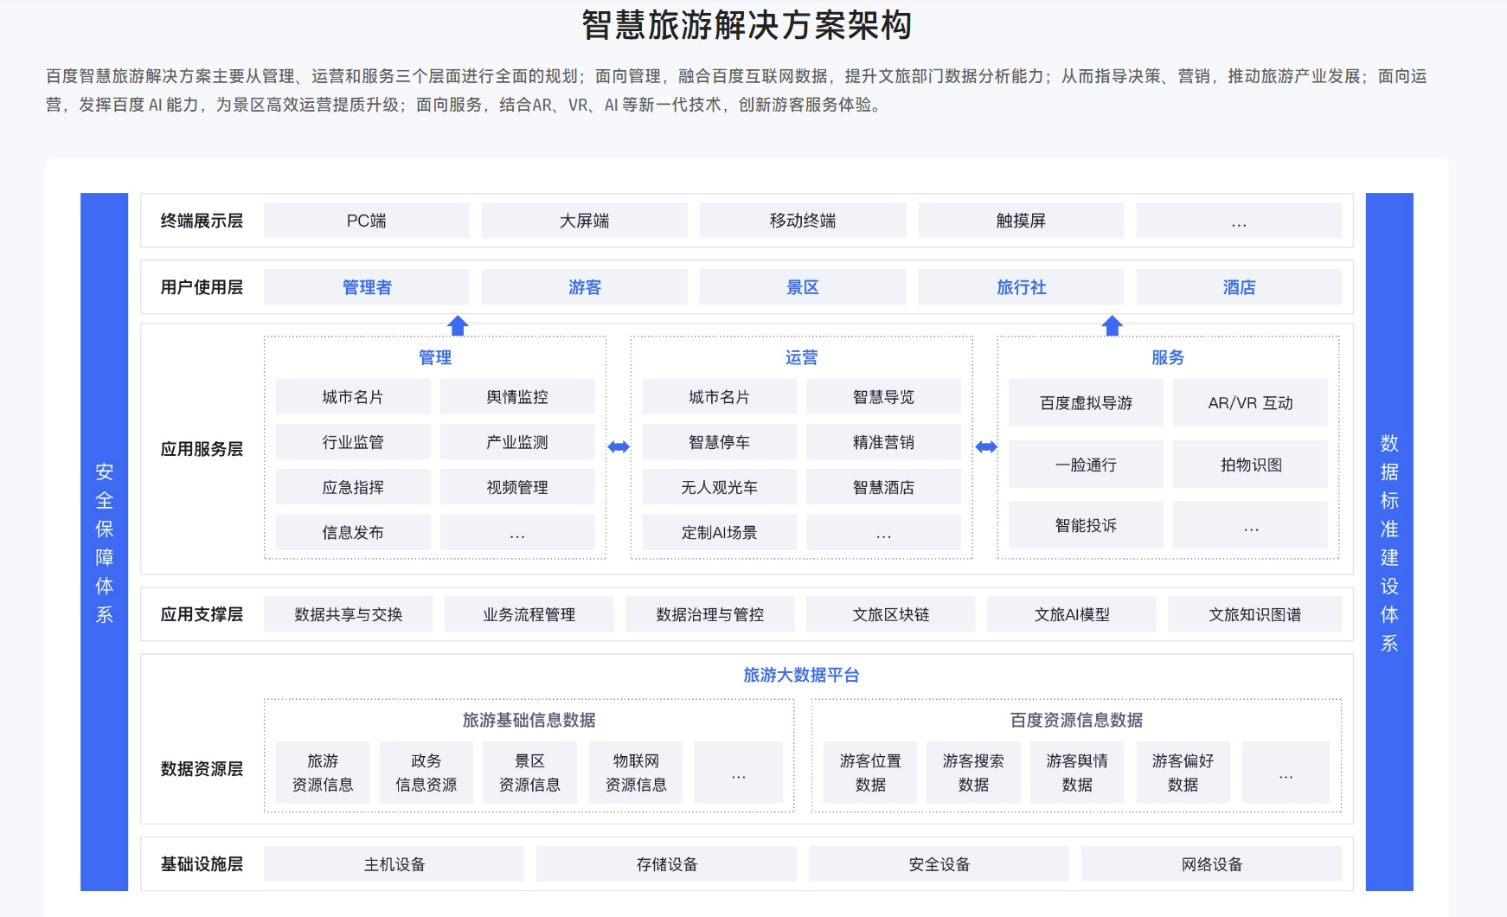Click 拍物识图 box
This screenshot has width=1507, height=917.
[x=1250, y=465]
